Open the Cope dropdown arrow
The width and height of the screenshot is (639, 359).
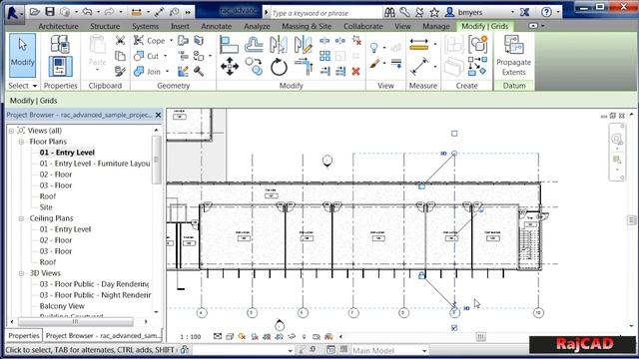click(171, 41)
